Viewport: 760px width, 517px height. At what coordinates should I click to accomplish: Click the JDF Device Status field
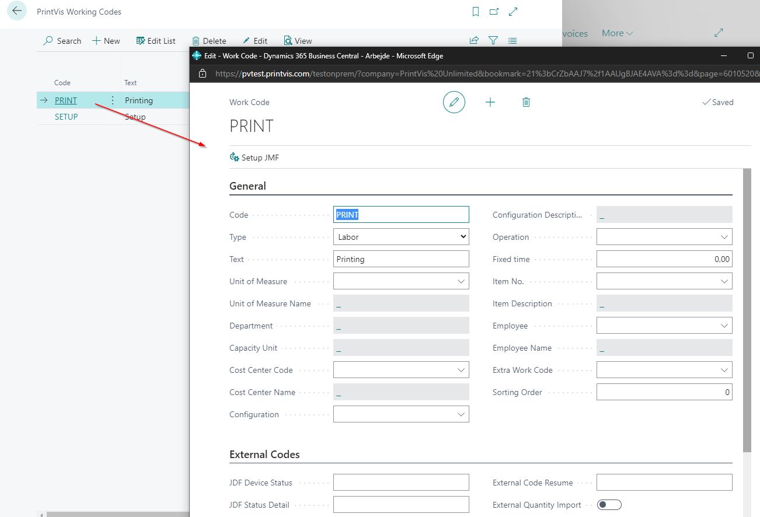pyautogui.click(x=401, y=483)
